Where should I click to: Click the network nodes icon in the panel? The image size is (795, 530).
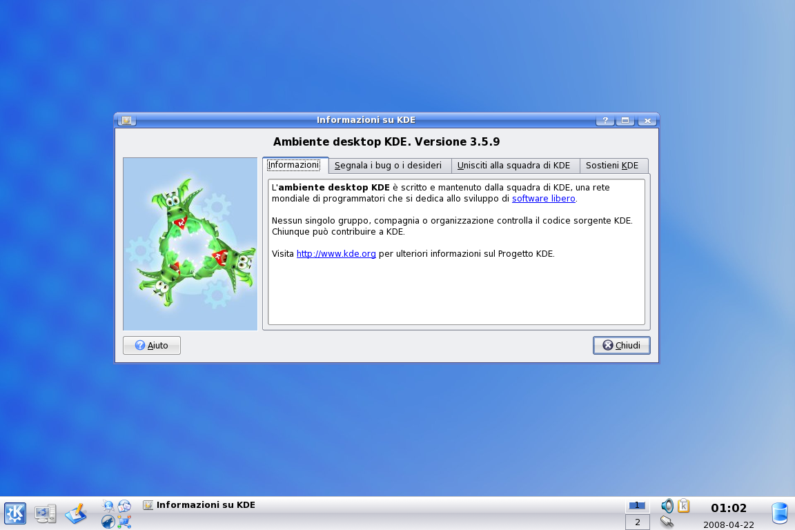[124, 522]
